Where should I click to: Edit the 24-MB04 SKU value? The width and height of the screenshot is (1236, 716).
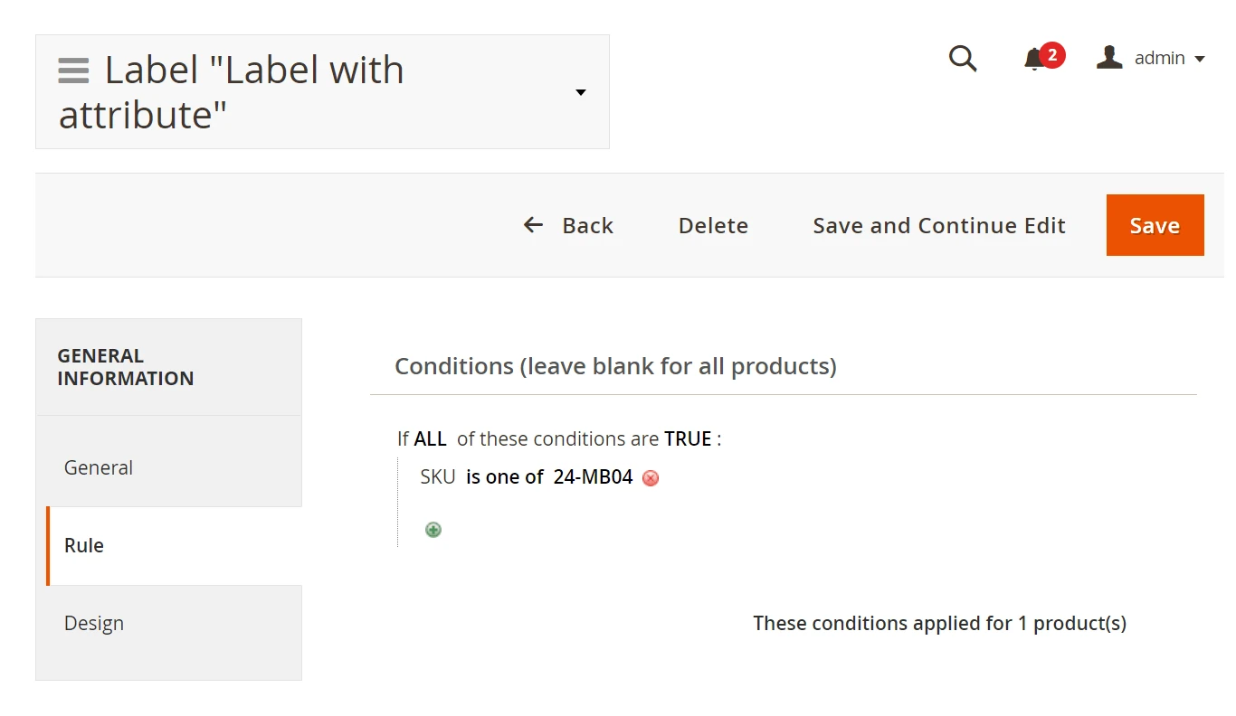point(594,477)
